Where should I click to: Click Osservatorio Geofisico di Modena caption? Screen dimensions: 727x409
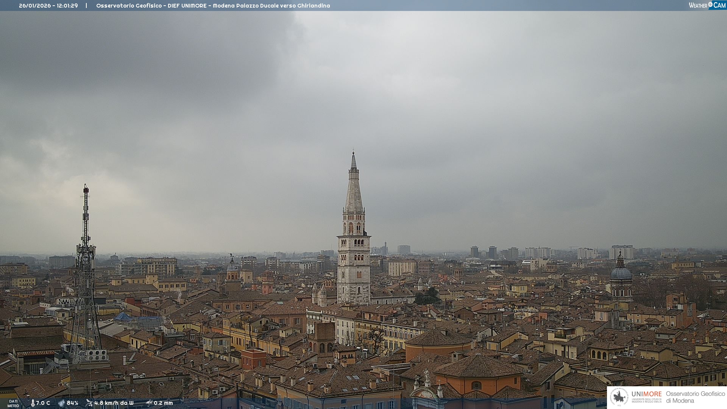coord(695,397)
